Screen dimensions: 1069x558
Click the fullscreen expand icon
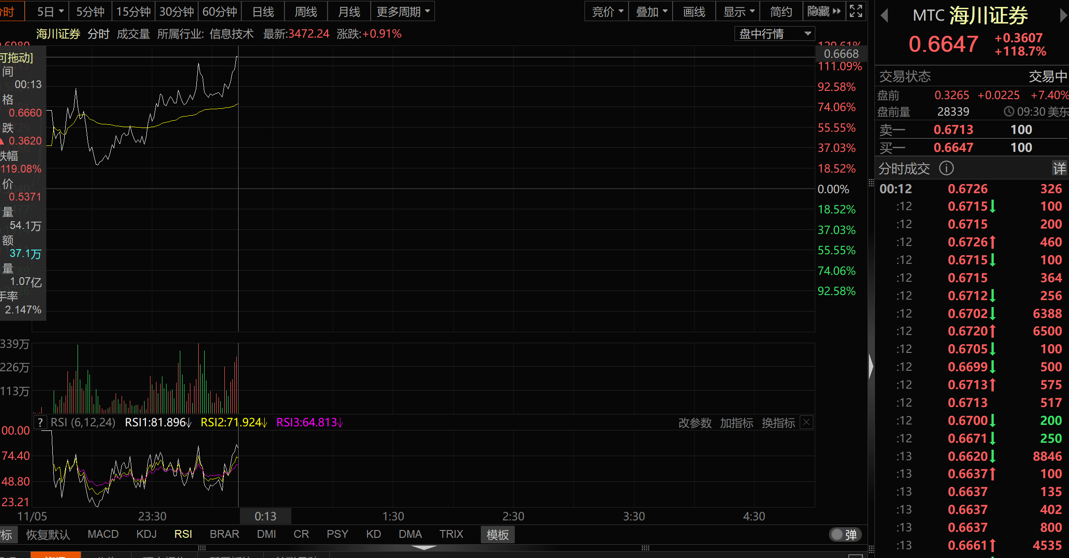(856, 11)
